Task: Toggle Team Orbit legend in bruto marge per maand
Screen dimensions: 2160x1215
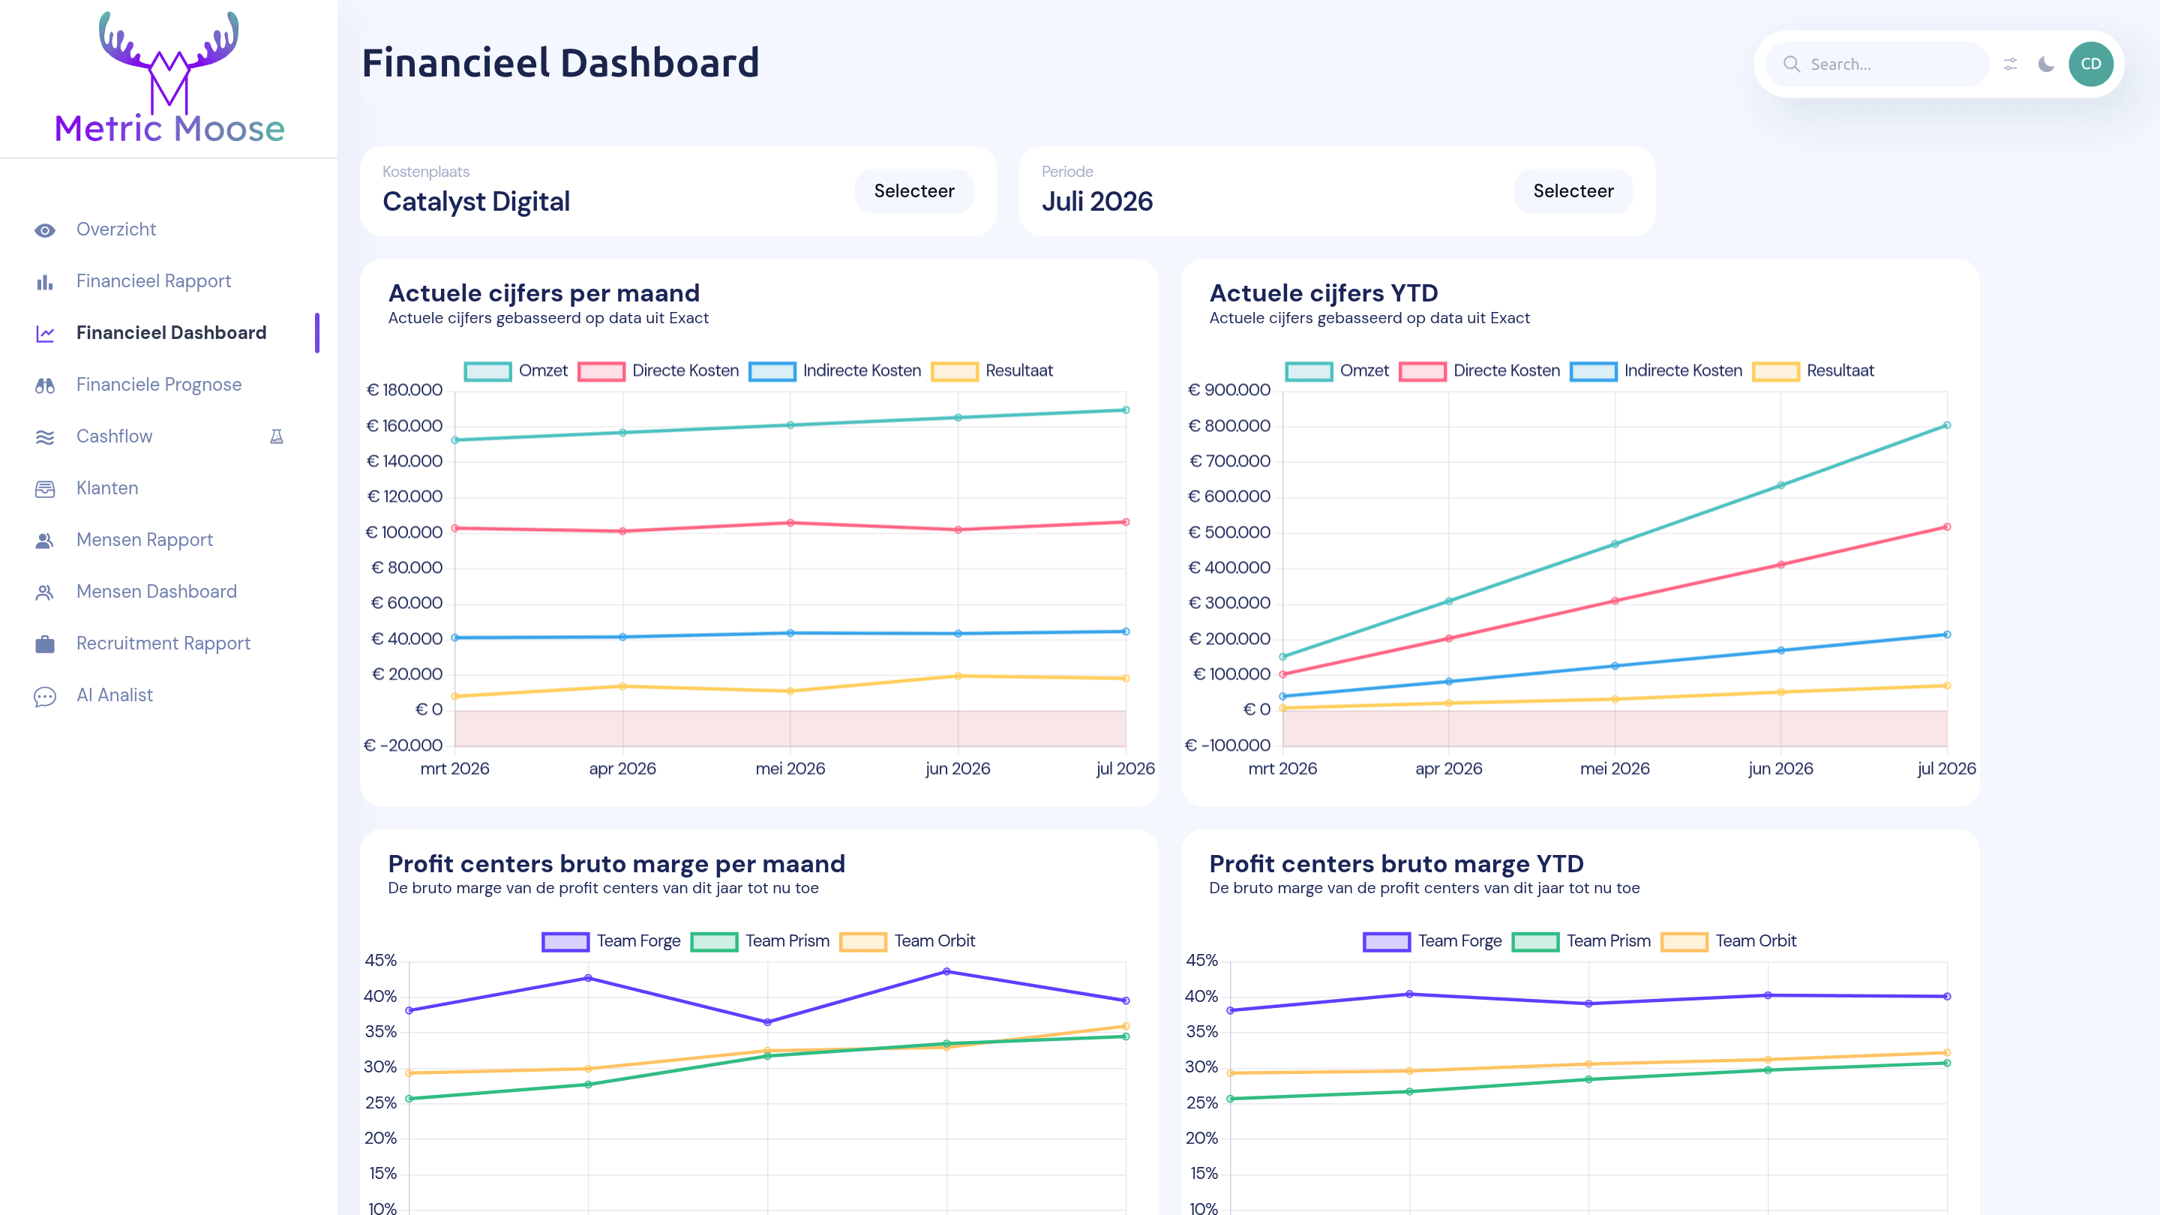Action: (907, 940)
